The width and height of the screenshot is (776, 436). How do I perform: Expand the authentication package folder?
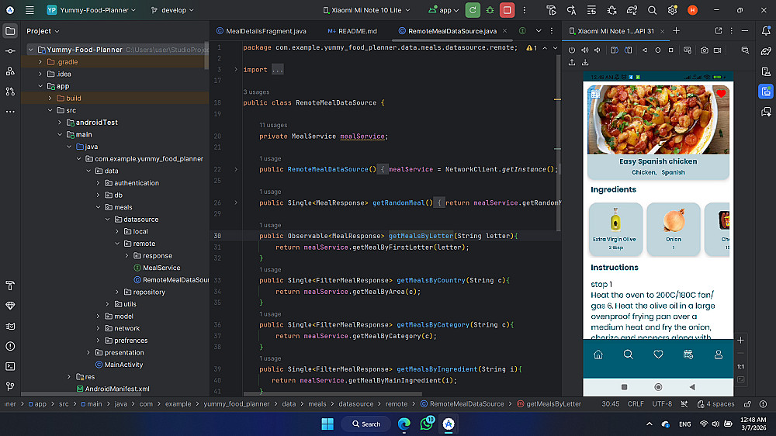coord(98,183)
